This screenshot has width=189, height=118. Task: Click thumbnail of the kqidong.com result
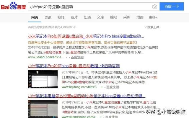click(43, 79)
